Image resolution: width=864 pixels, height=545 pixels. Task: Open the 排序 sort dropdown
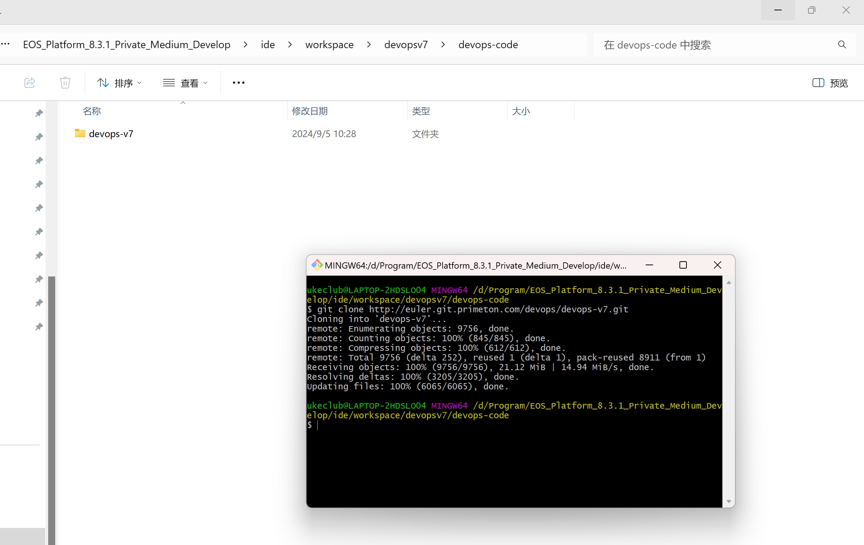pos(119,83)
